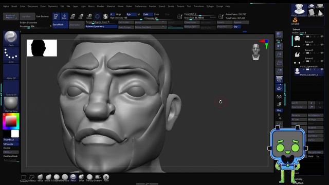Select the Scale transform icon
Image resolution: width=329 pixels, height=185 pixels.
click(x=81, y=16)
